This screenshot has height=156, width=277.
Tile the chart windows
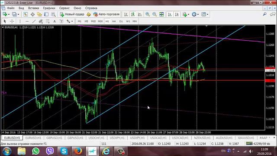(x=161, y=14)
